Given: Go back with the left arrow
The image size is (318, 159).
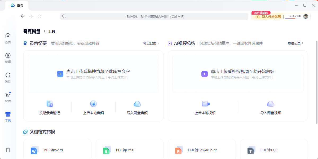Looking at the screenshot, I should click(x=23, y=16).
